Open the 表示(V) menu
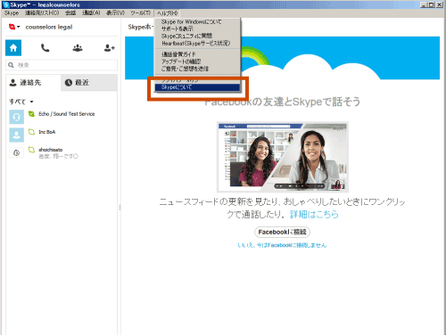446x336 pixels. (115, 13)
